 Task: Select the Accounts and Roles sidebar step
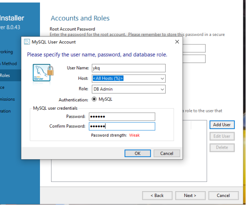coord(10,75)
